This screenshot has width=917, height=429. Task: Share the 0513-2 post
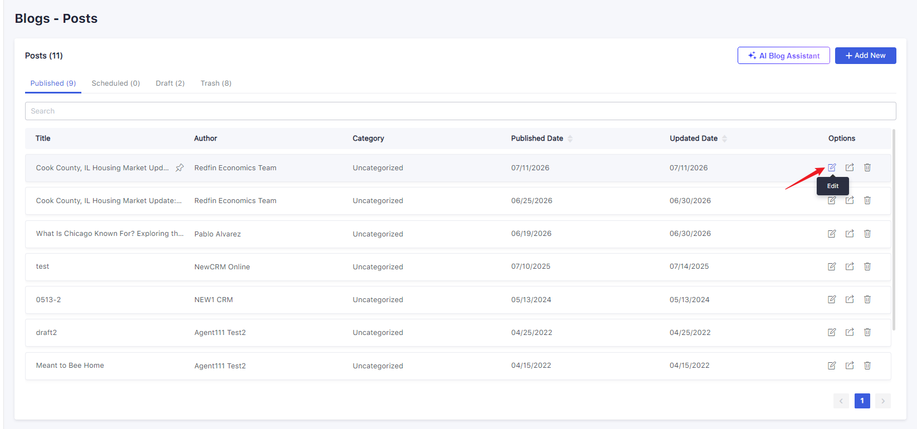[x=850, y=299]
